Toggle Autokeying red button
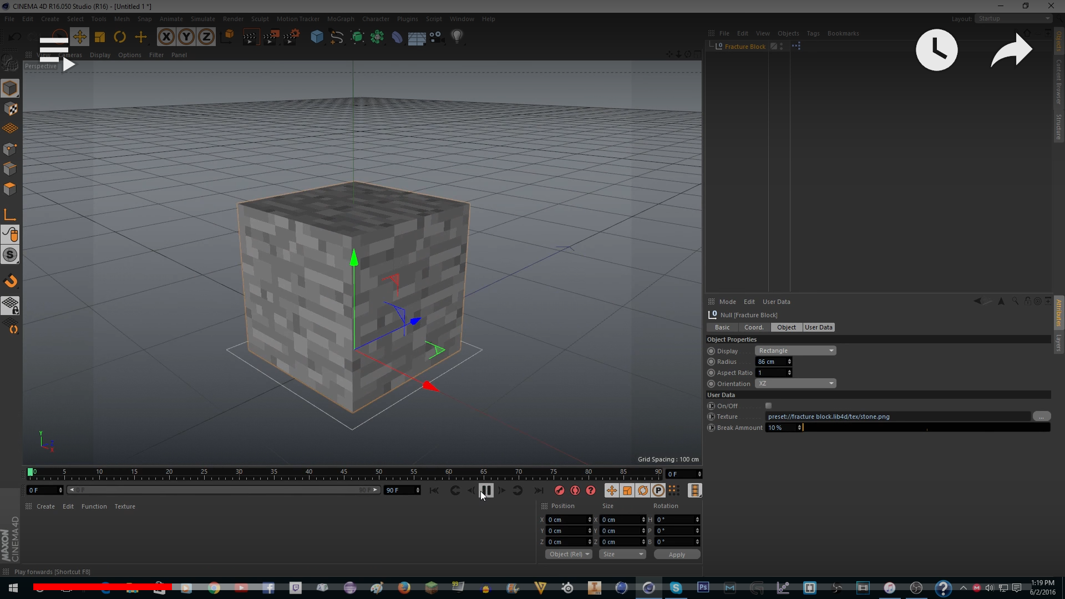This screenshot has height=599, width=1065. click(575, 490)
